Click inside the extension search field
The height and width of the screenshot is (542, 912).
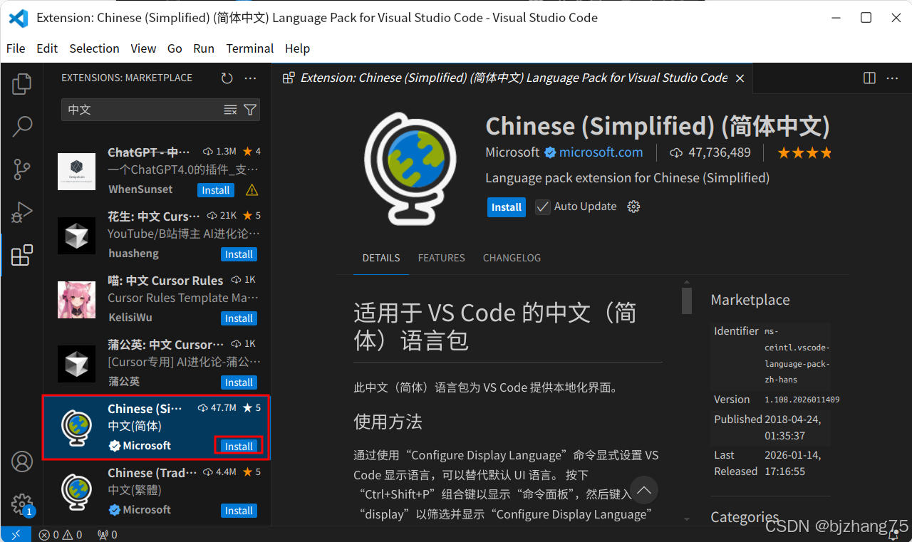click(x=142, y=110)
